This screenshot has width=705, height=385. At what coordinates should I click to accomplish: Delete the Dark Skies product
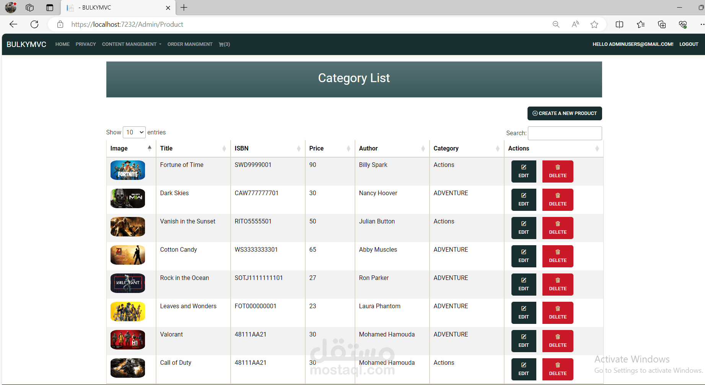[x=557, y=200]
